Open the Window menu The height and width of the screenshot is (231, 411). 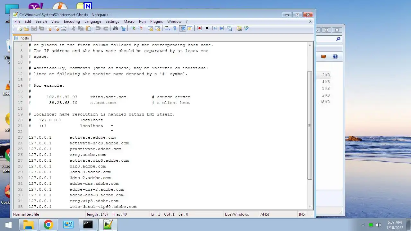click(x=174, y=21)
